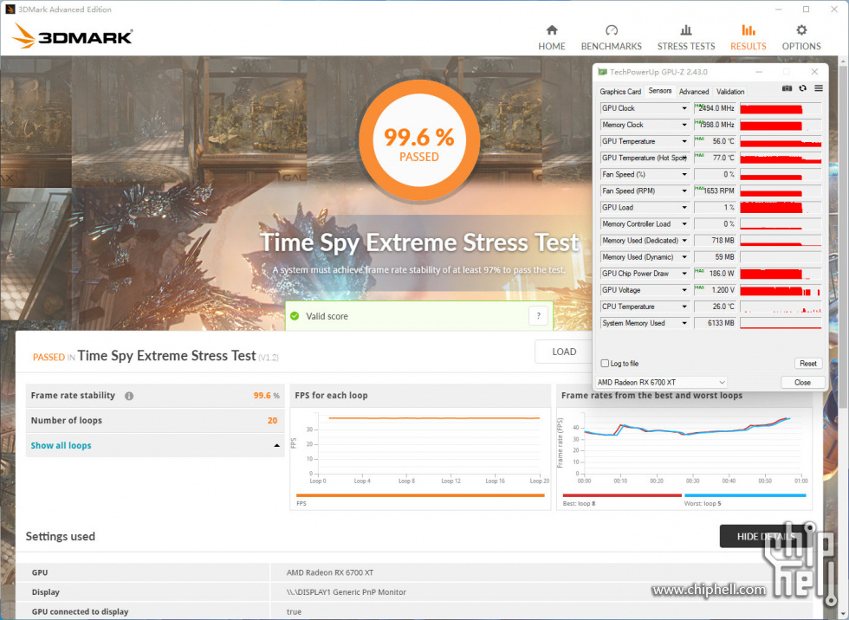Click Fan Speed value 1653 RPM

pos(715,191)
